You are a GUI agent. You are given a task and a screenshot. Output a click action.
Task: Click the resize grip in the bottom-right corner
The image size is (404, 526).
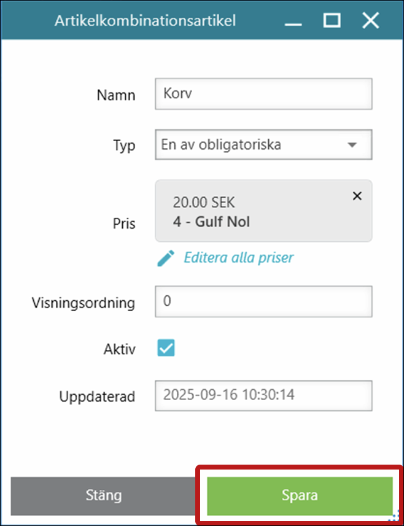coord(396,517)
